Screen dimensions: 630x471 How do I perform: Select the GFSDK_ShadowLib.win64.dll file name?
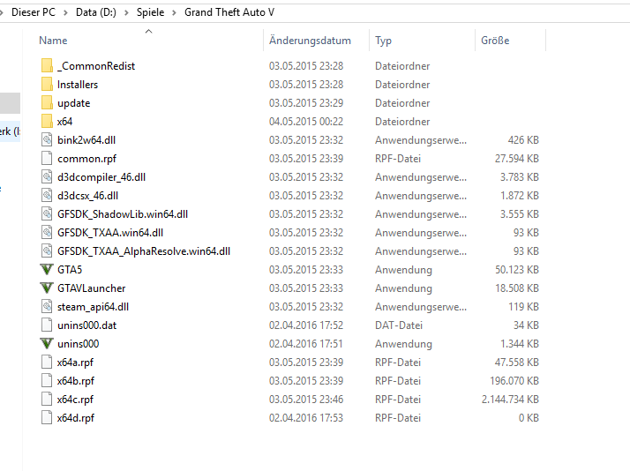tap(123, 214)
